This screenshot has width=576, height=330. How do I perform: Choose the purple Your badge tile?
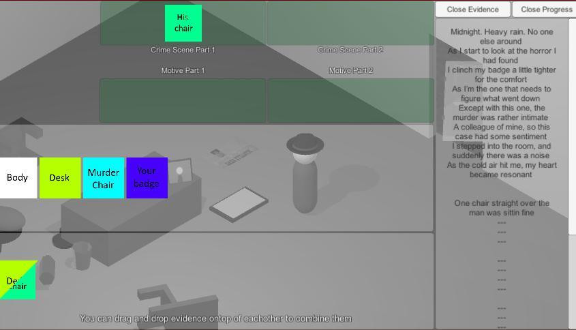pyautogui.click(x=147, y=178)
